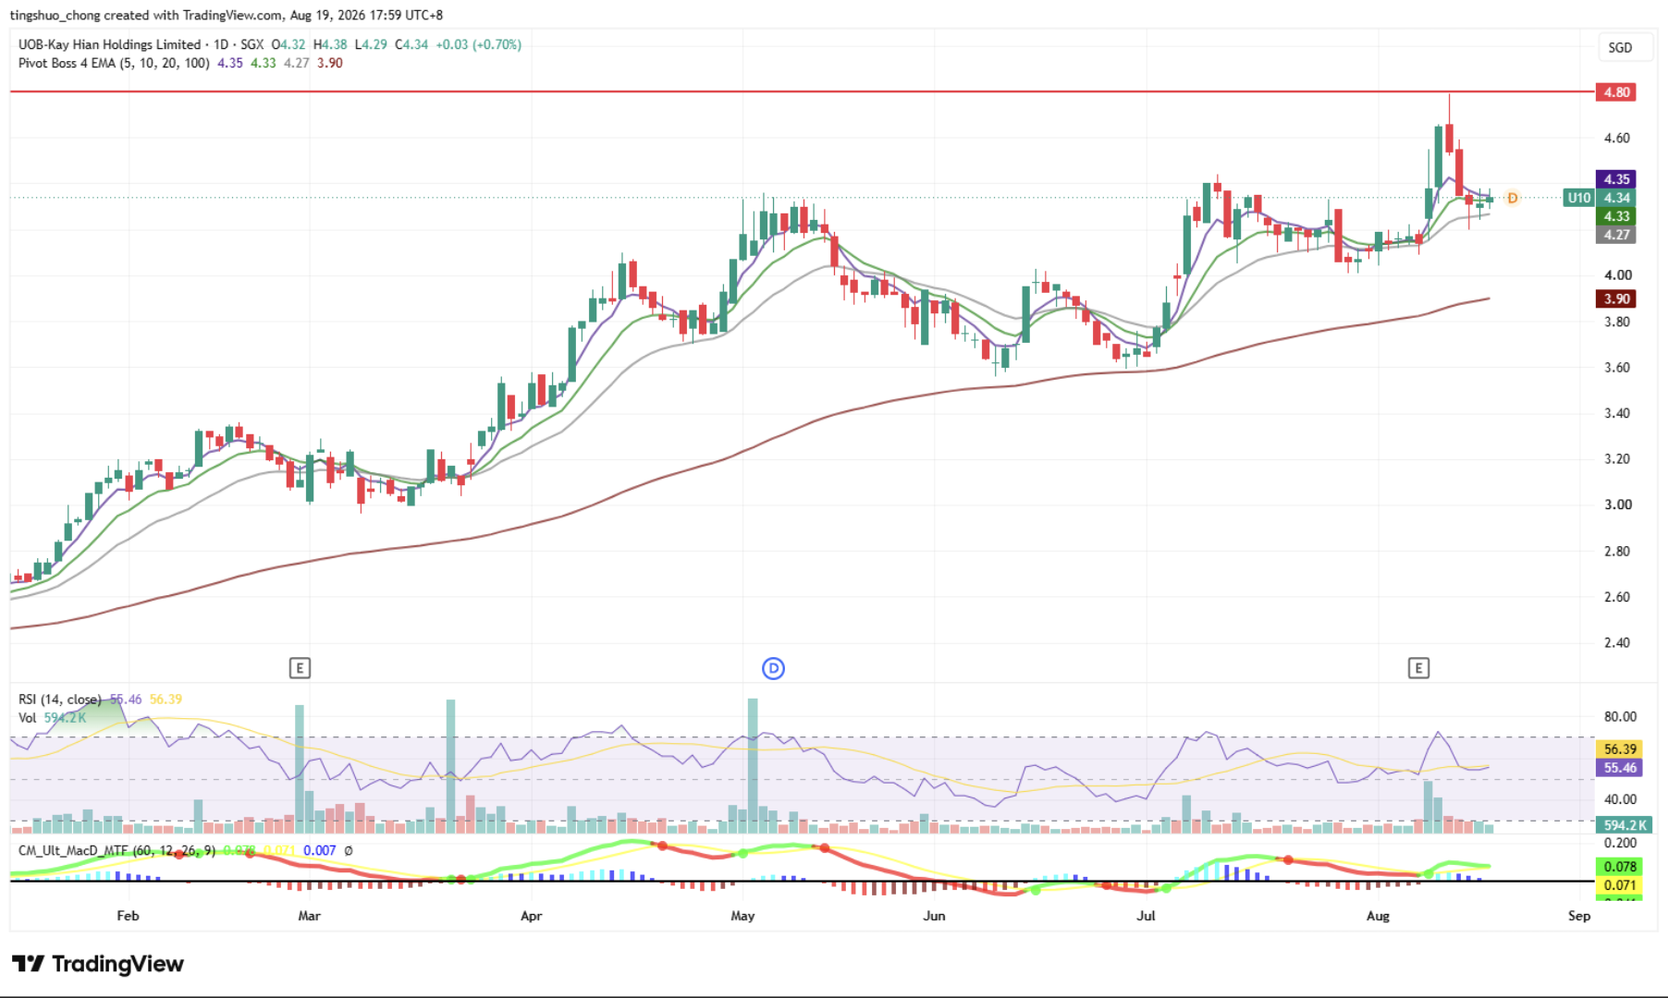1668x998 pixels.
Task: Click the L4.29 low value in the legend
Action: [371, 44]
